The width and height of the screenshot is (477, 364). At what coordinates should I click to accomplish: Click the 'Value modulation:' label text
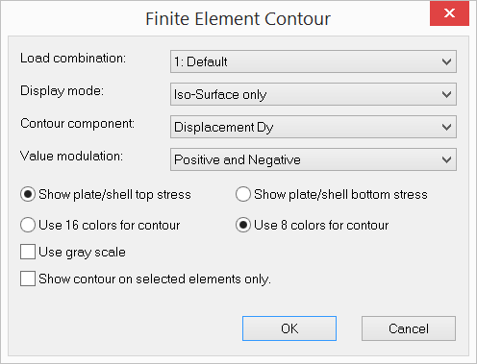click(71, 157)
